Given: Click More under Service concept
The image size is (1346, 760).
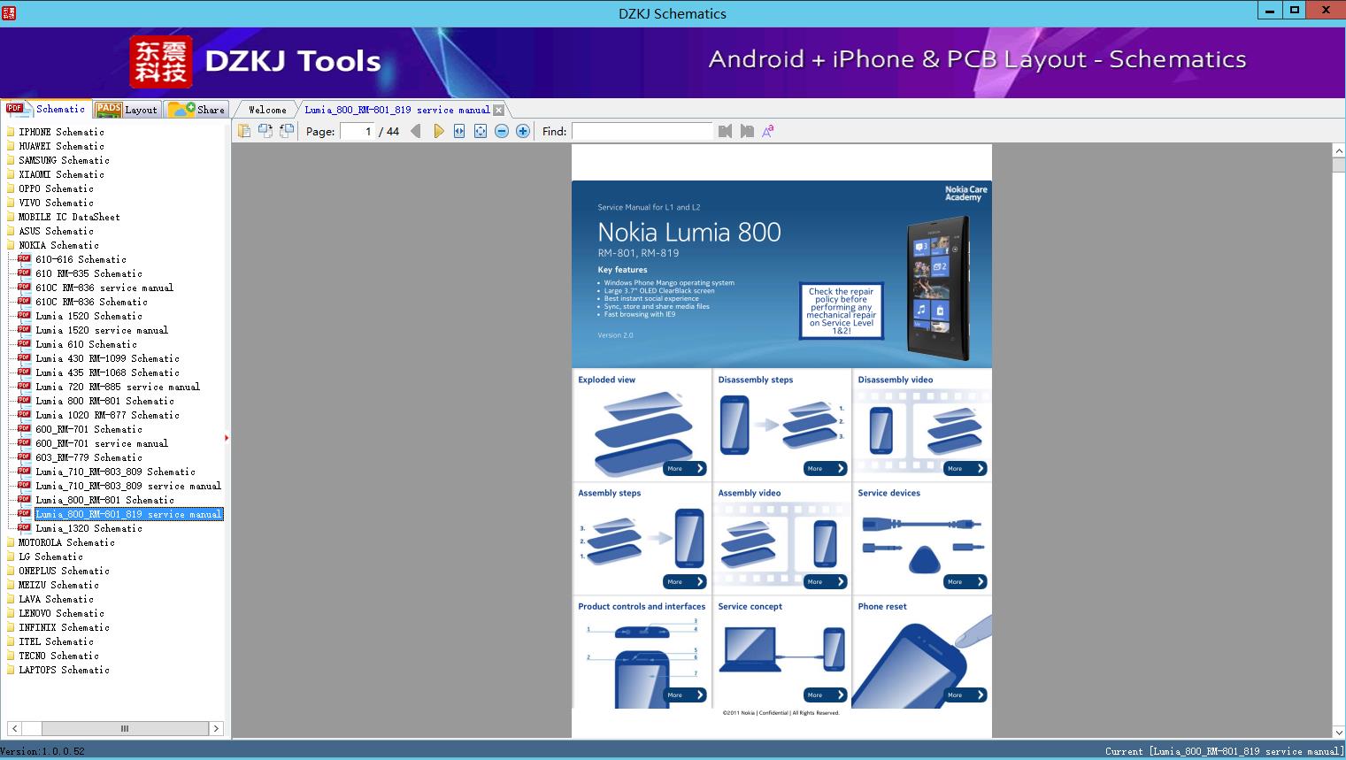Looking at the screenshot, I should [x=825, y=695].
